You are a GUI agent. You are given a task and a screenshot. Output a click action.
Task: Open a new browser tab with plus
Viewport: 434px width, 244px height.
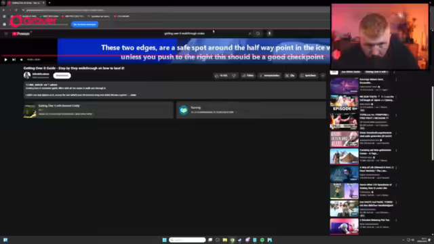[x=50, y=3]
